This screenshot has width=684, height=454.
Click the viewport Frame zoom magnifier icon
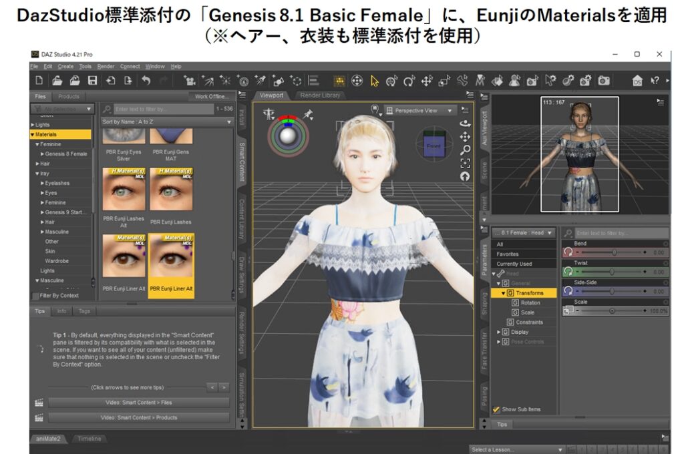[x=465, y=150]
